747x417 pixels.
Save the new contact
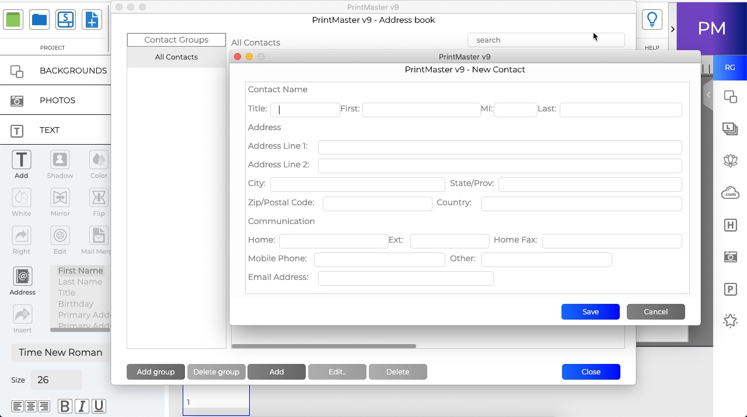tap(590, 311)
